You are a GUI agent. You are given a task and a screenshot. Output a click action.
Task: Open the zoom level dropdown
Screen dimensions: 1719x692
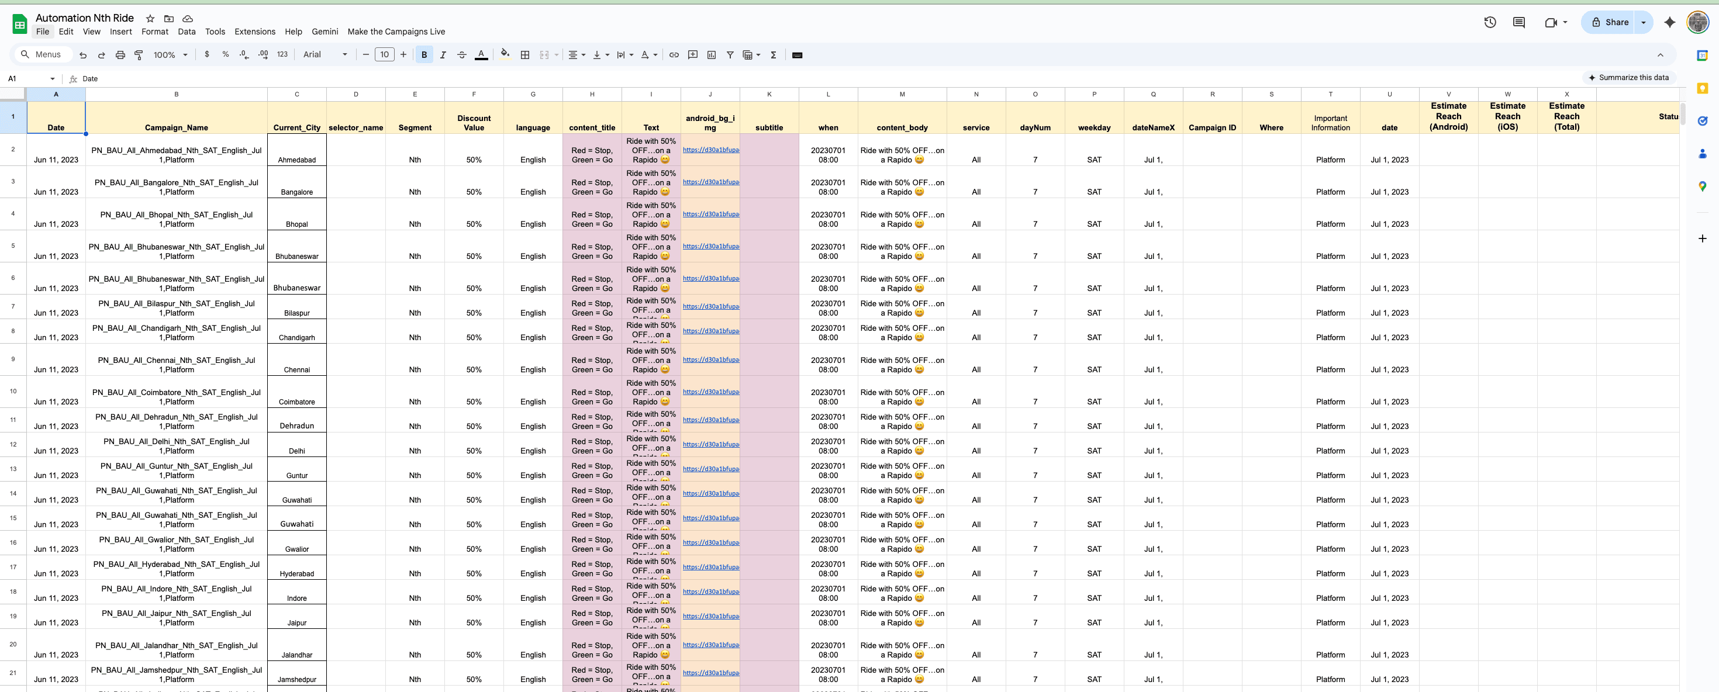(x=171, y=55)
